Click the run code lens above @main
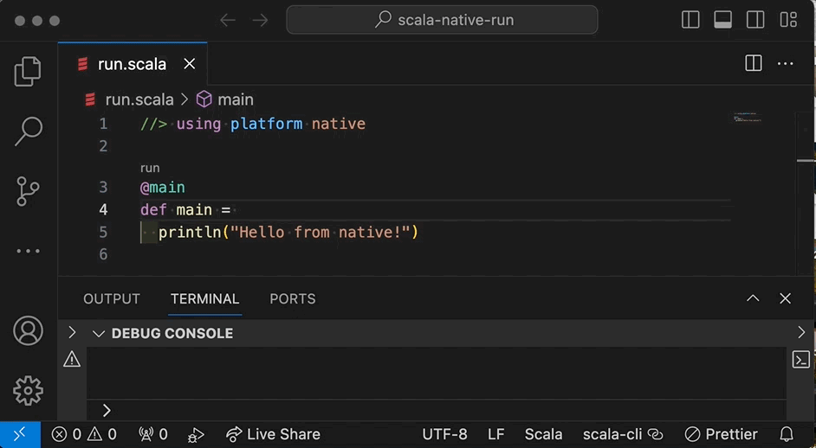 tap(150, 168)
